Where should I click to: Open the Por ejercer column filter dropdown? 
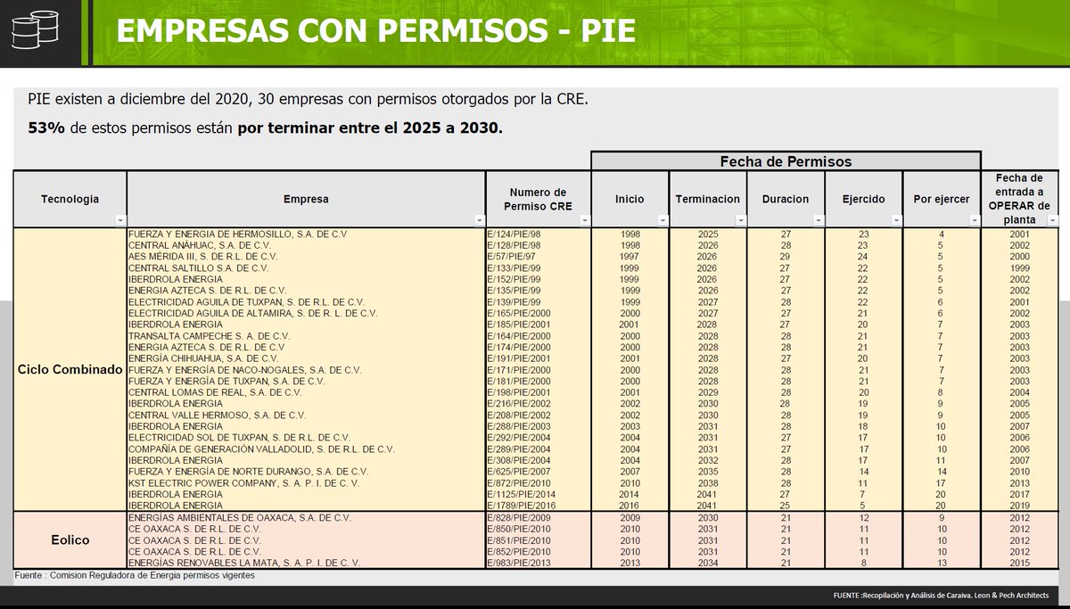(975, 219)
